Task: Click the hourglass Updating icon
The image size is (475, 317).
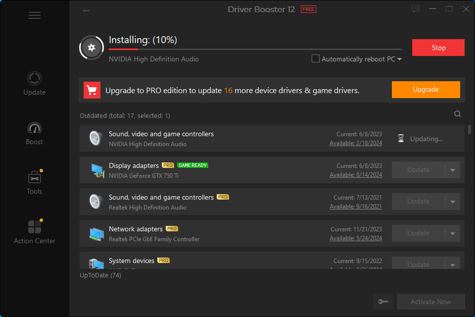Action: tap(401, 139)
